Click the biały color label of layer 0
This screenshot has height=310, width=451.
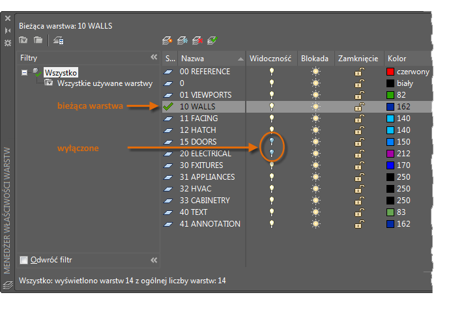coord(405,83)
